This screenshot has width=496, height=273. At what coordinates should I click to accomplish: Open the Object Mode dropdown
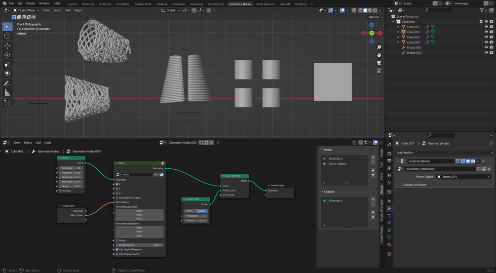(x=26, y=10)
